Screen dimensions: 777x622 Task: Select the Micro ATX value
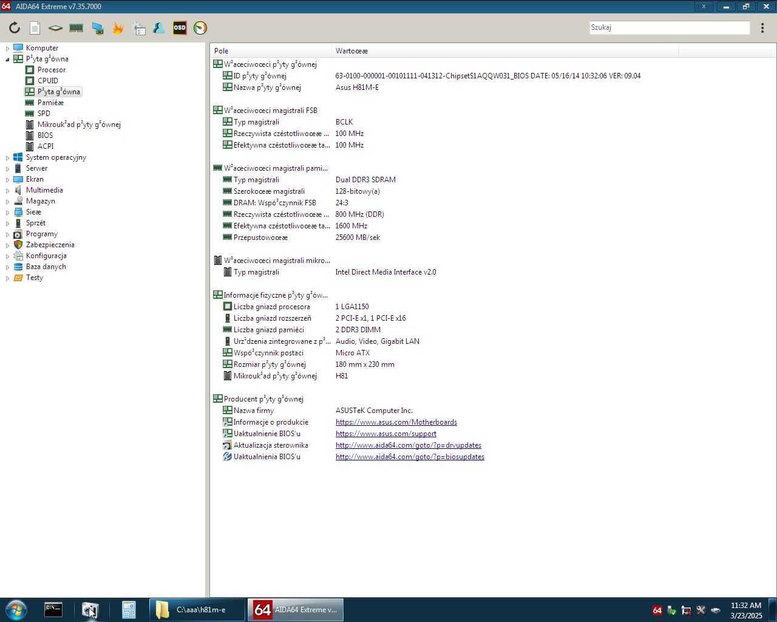[353, 353]
